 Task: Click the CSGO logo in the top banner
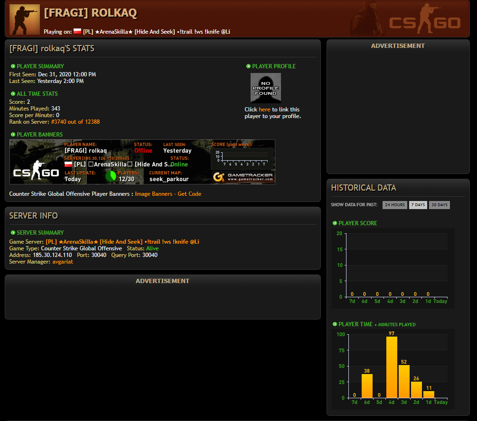coord(425,19)
